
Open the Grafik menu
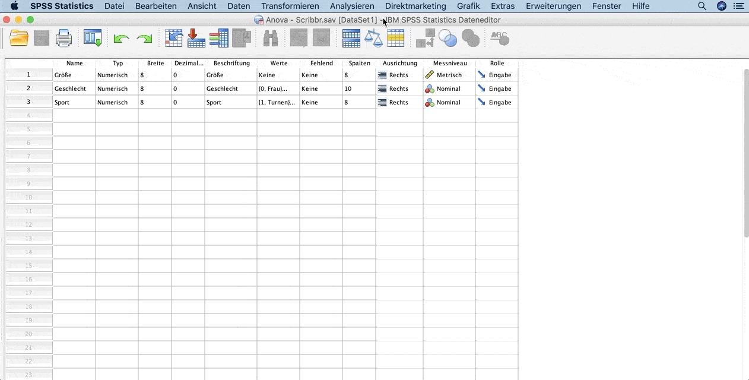point(468,6)
